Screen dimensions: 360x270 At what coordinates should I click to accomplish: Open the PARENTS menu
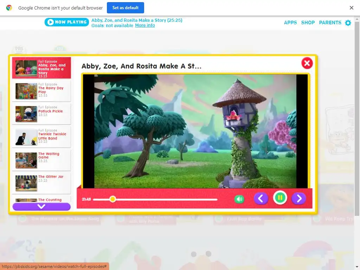[330, 22]
